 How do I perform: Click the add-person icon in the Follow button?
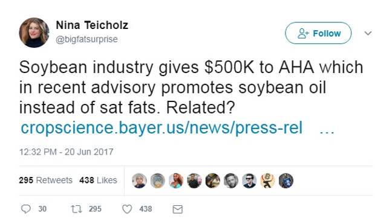pyautogui.click(x=303, y=33)
